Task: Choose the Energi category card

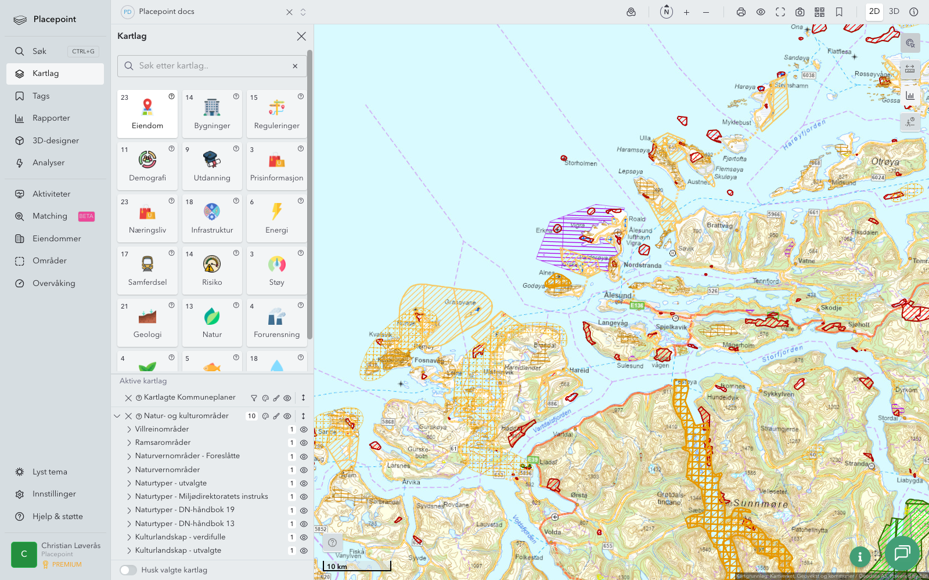Action: click(277, 218)
